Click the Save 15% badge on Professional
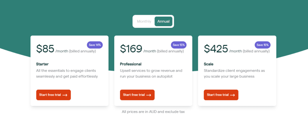Screen dimensions: 308x136 pyautogui.click(x=179, y=45)
